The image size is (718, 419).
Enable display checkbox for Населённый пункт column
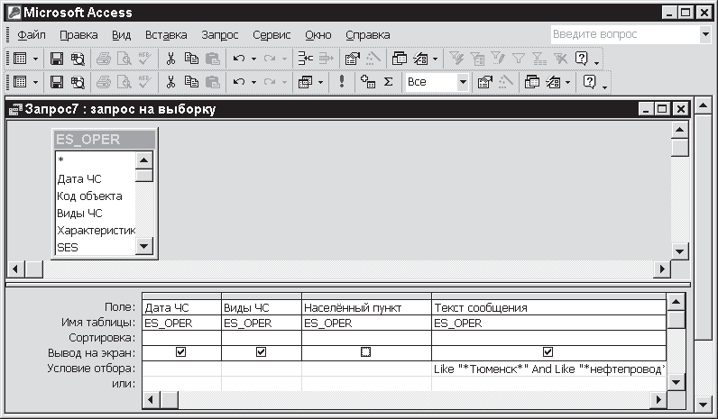tap(366, 352)
